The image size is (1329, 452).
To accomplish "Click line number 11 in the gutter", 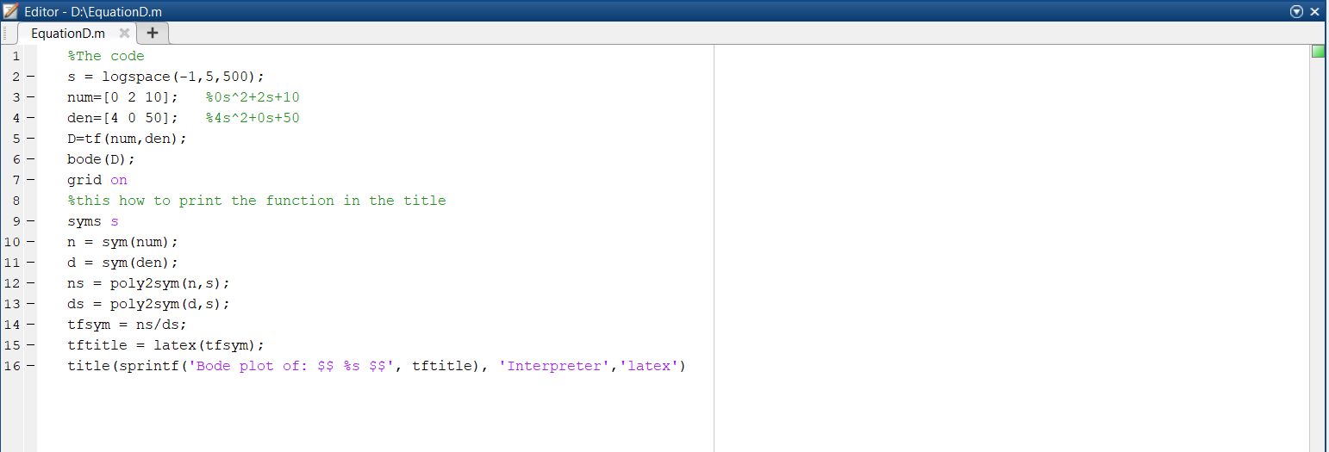I will pyautogui.click(x=12, y=263).
